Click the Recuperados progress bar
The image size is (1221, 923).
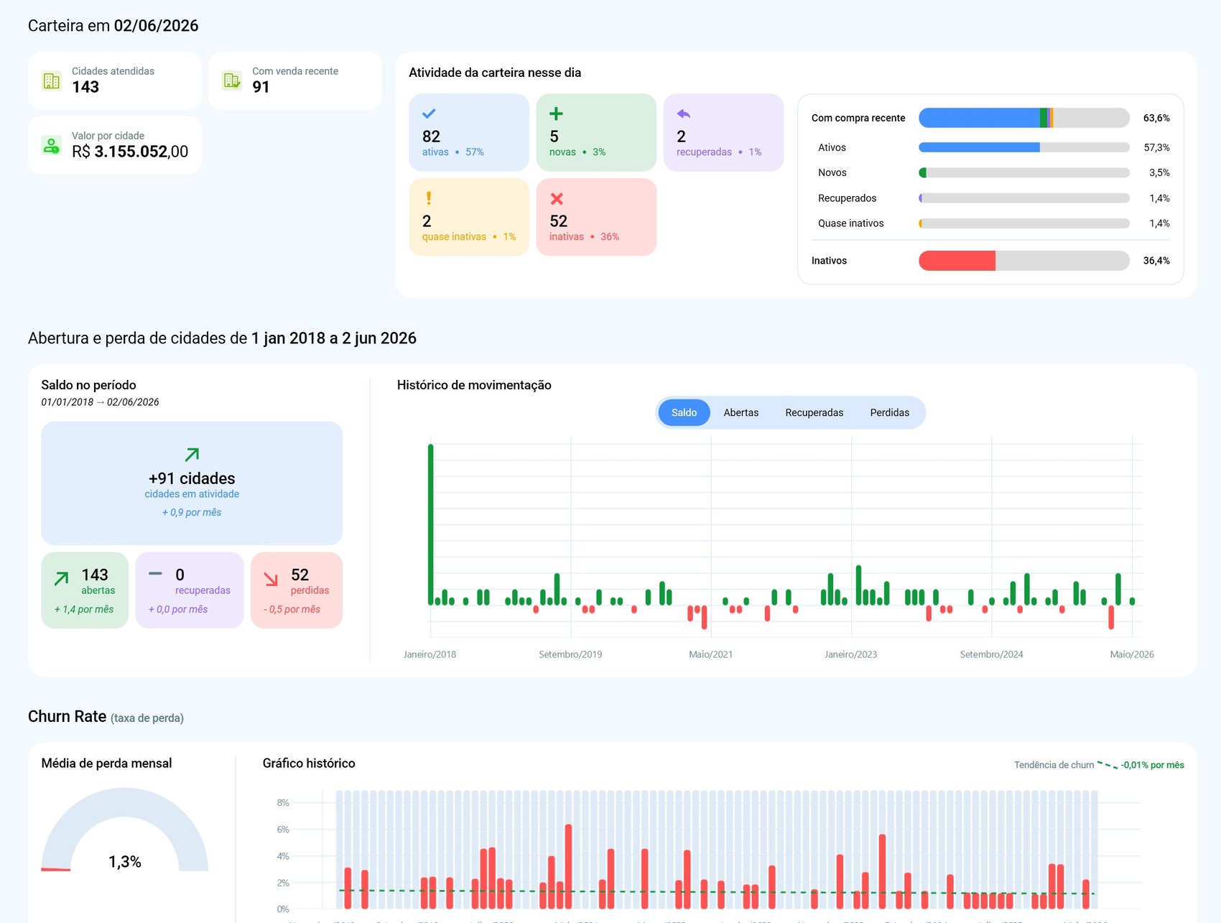pos(1024,198)
